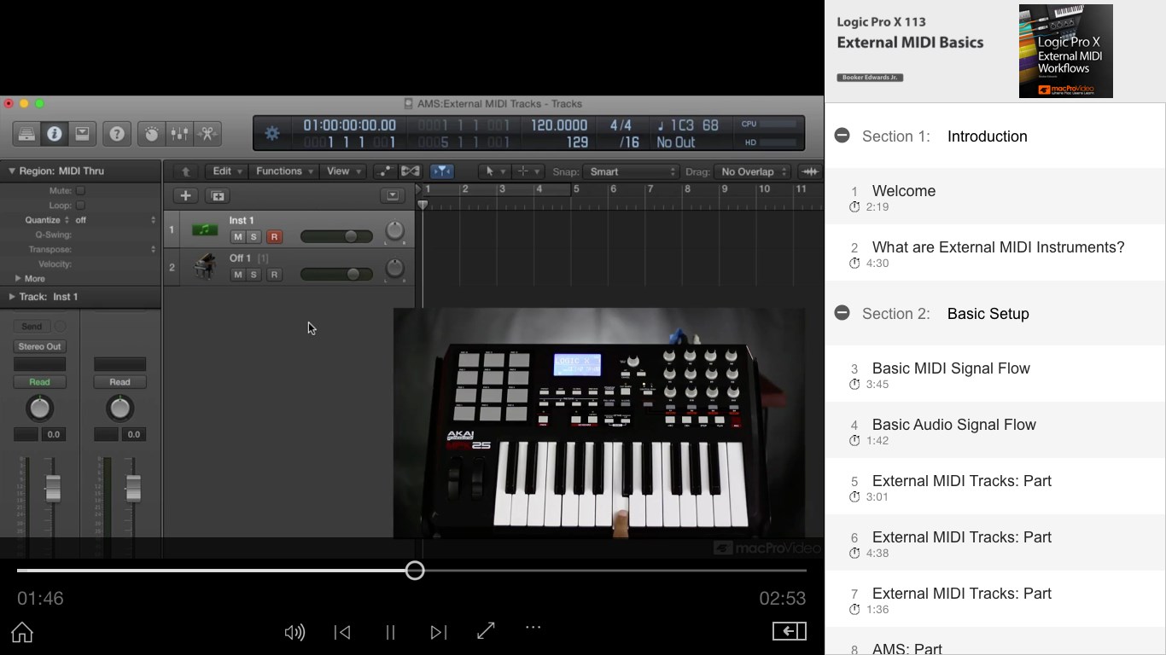
Task: Click the volume speaker icon
Action: click(294, 632)
